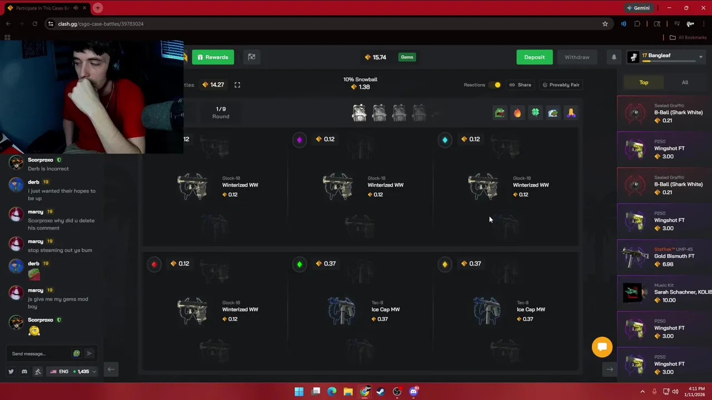Viewport: 712px width, 400px height.
Task: Click the Share link
Action: click(x=520, y=85)
